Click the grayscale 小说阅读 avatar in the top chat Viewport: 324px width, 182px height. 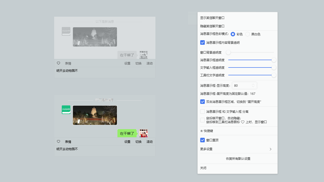66,31
